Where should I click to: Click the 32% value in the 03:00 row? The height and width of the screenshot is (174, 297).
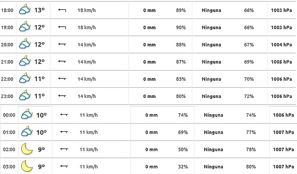(183, 167)
